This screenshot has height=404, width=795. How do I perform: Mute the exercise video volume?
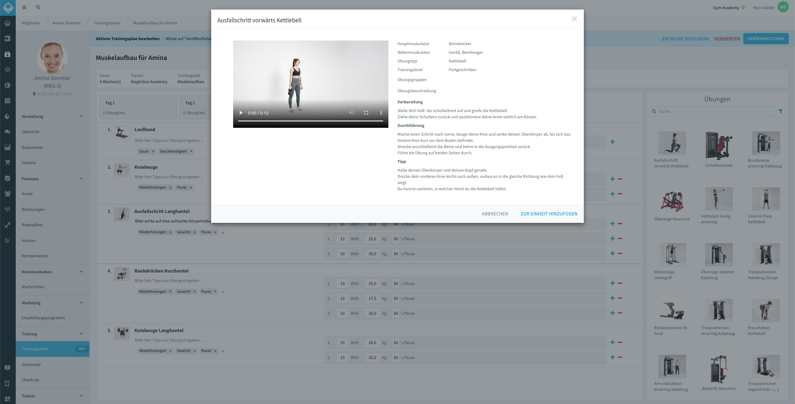click(351, 113)
